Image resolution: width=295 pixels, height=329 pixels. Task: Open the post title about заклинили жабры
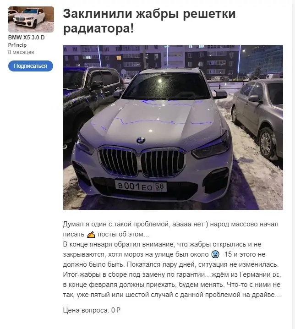click(x=149, y=21)
